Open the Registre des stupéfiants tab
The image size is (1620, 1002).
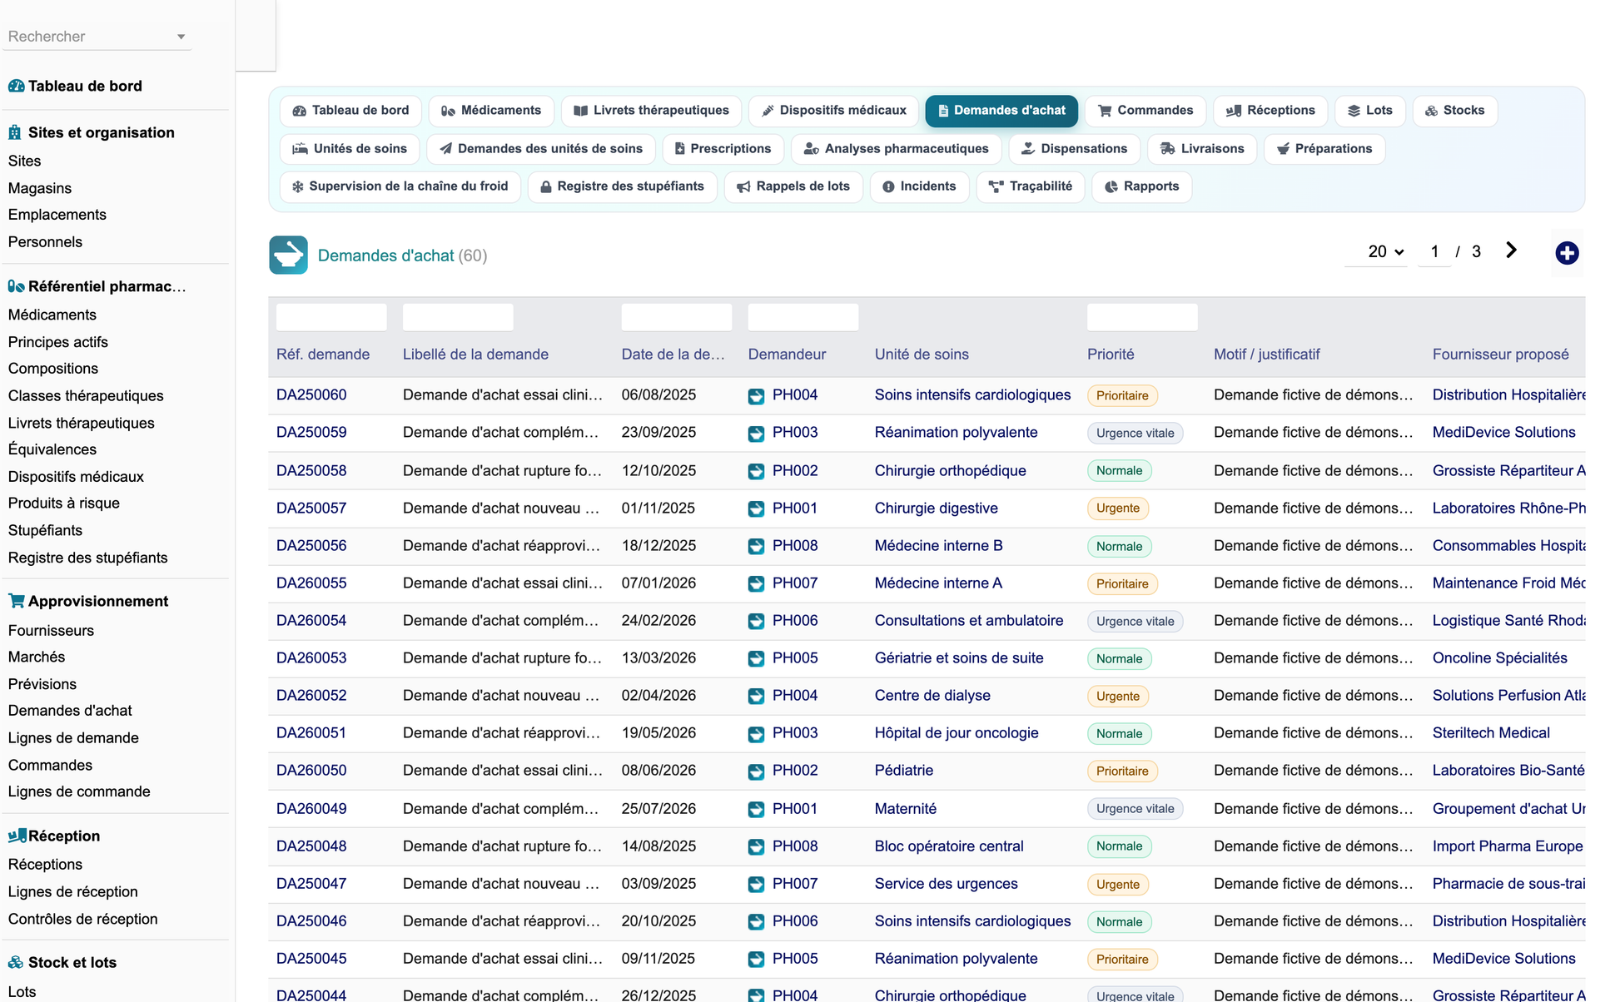pos(622,186)
